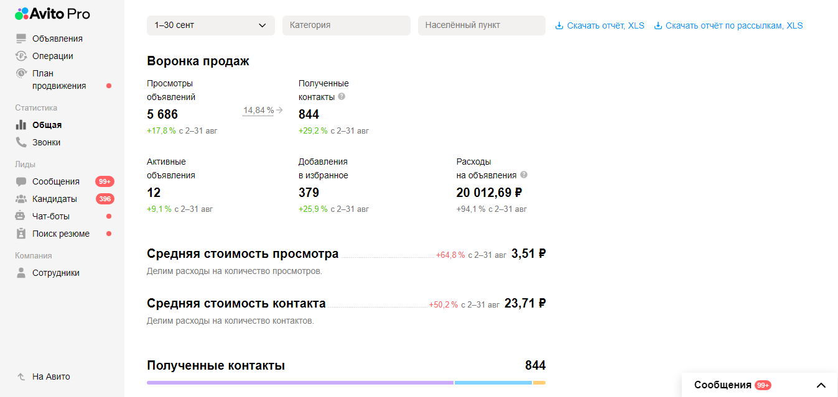Go back via На Авито link

[51, 376]
